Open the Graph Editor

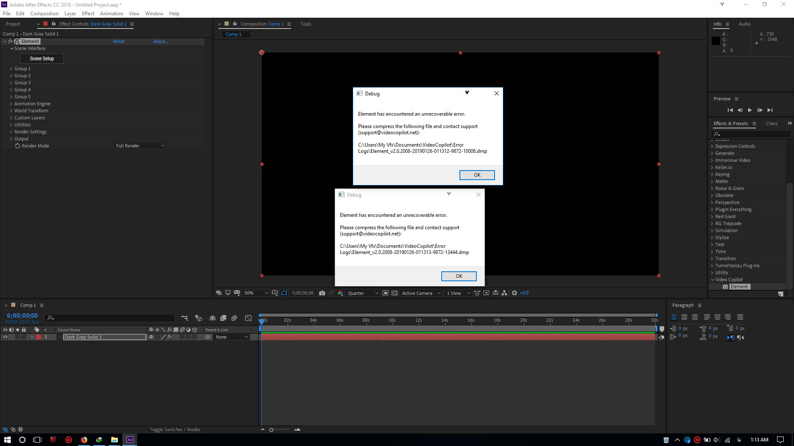[x=248, y=318]
